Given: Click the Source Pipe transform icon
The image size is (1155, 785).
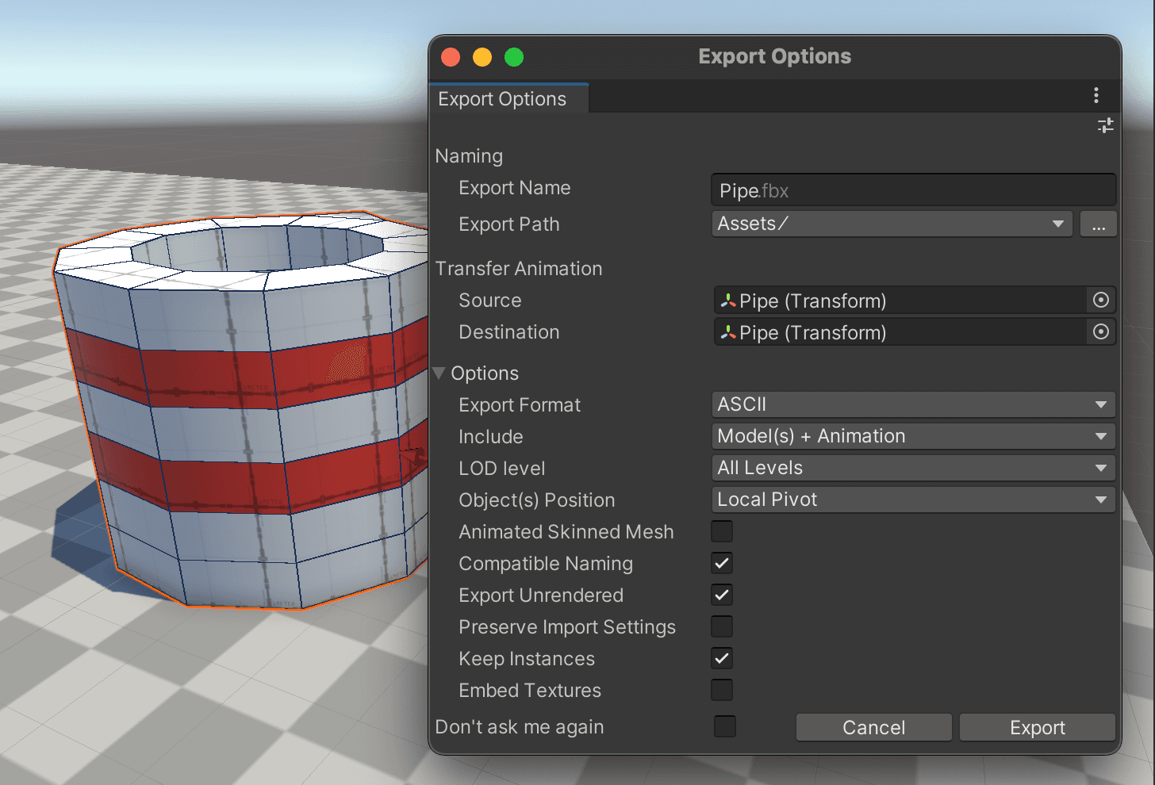Looking at the screenshot, I should coord(727,301).
